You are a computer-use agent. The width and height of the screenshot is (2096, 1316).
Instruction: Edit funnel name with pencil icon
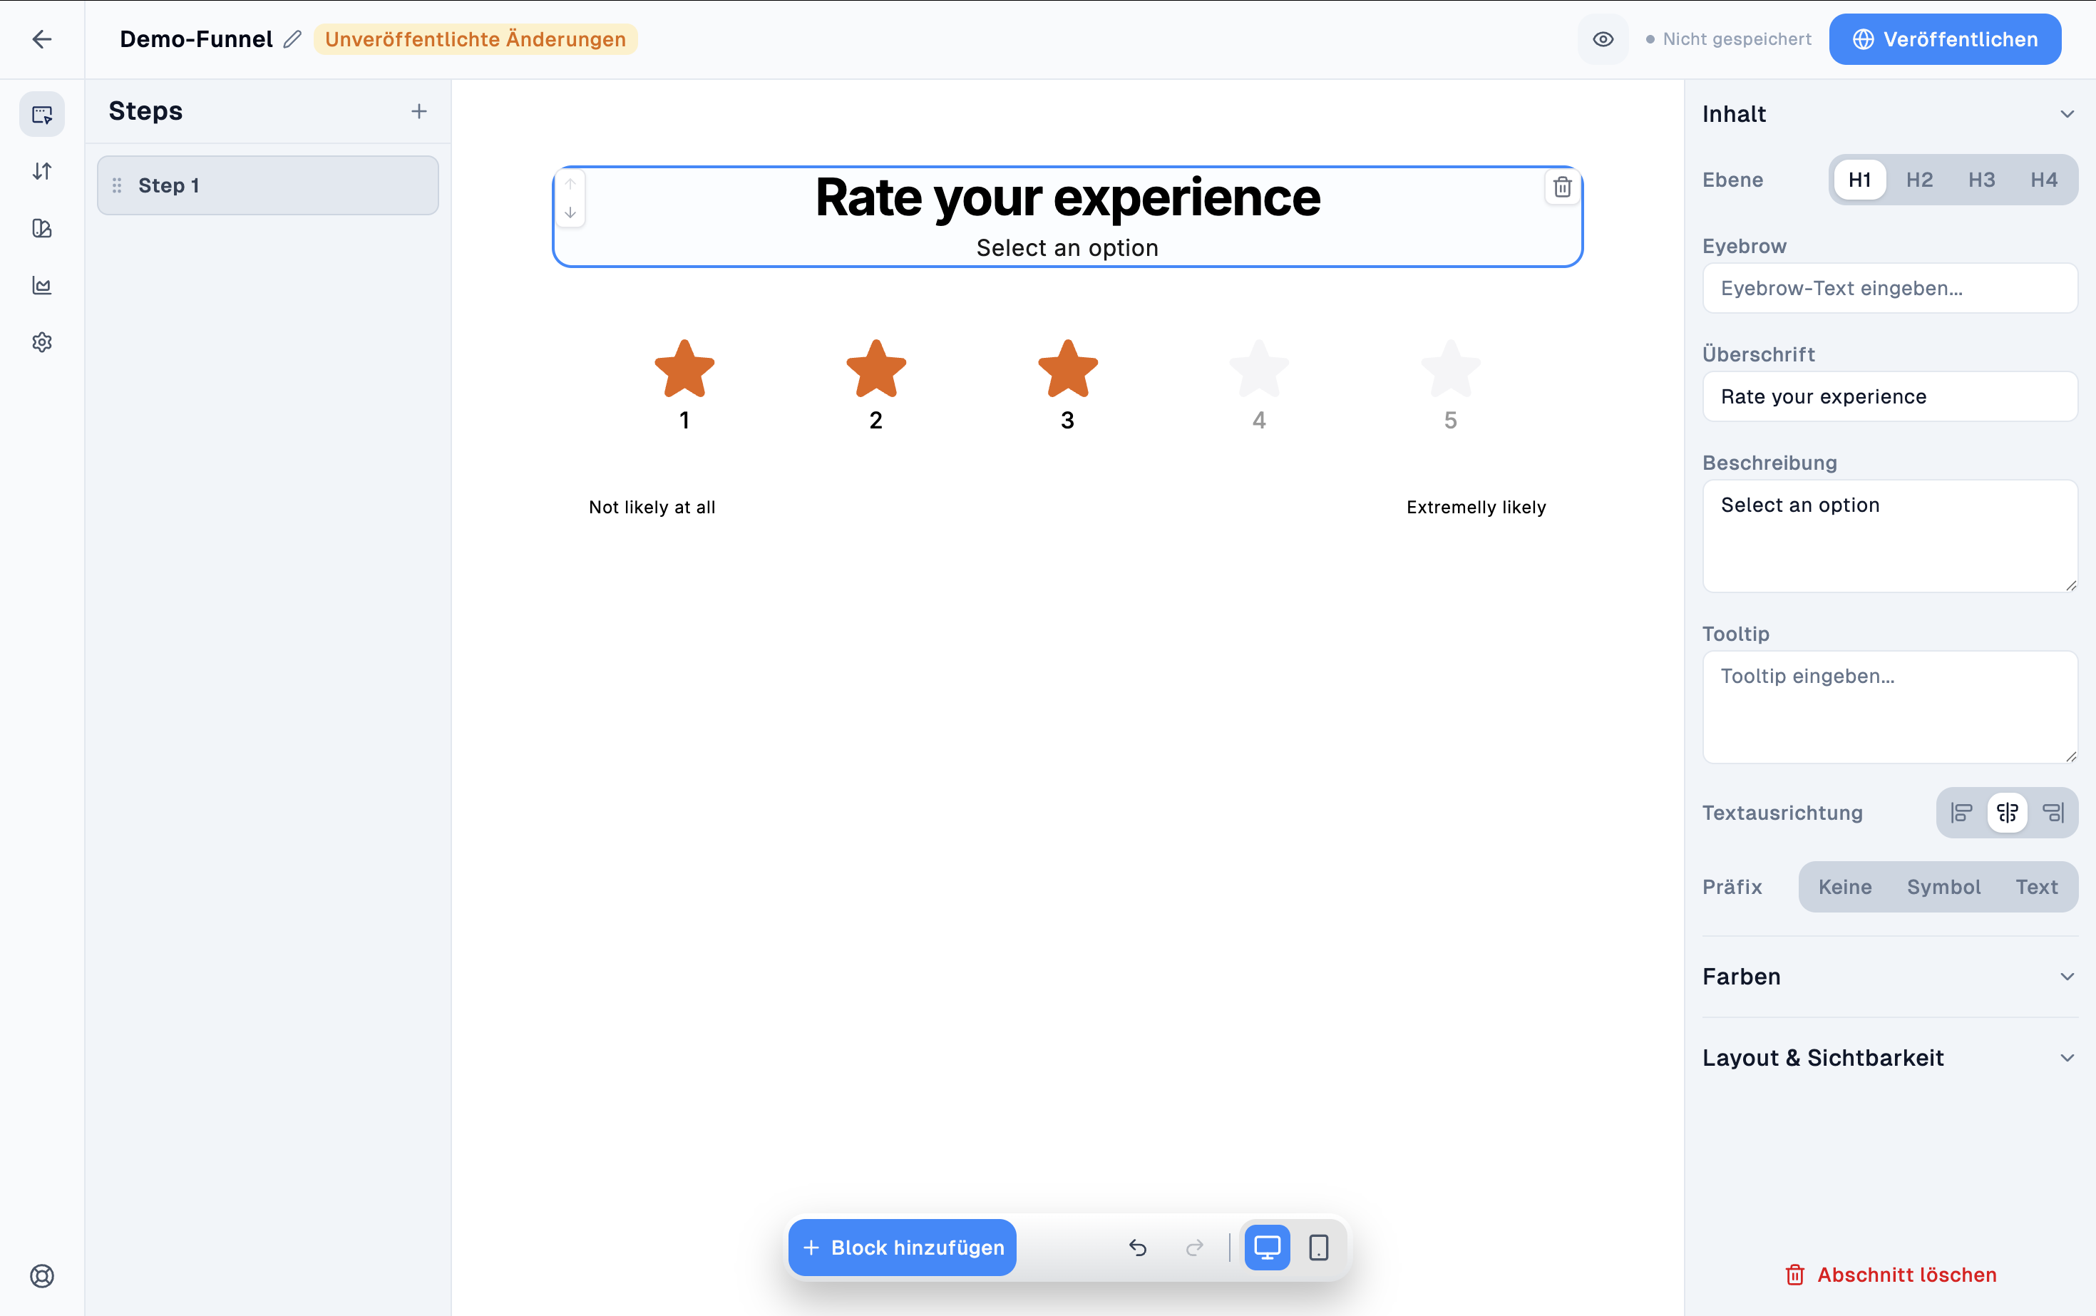(292, 39)
